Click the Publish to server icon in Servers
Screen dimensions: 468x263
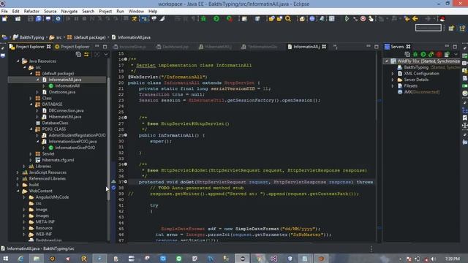coord(447,54)
